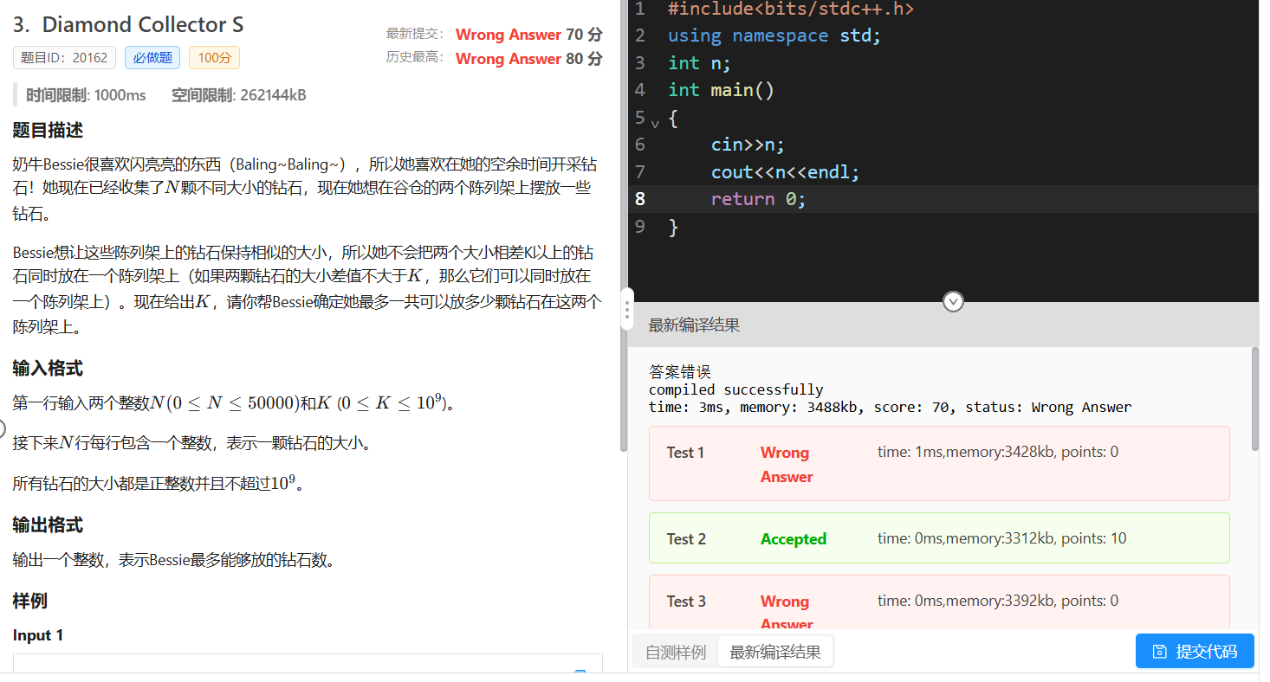Viewport: 1270px width, 682px height.
Task: Click the 输入格式 heading
Action: pyautogui.click(x=48, y=368)
